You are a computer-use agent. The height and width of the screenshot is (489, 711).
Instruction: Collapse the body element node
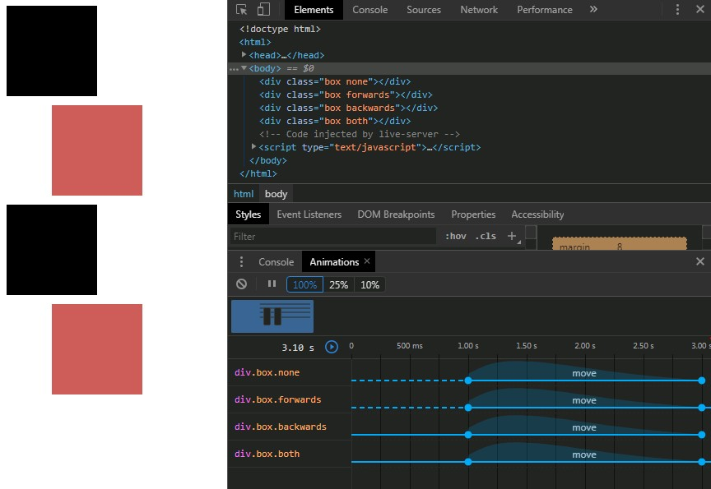click(x=244, y=68)
